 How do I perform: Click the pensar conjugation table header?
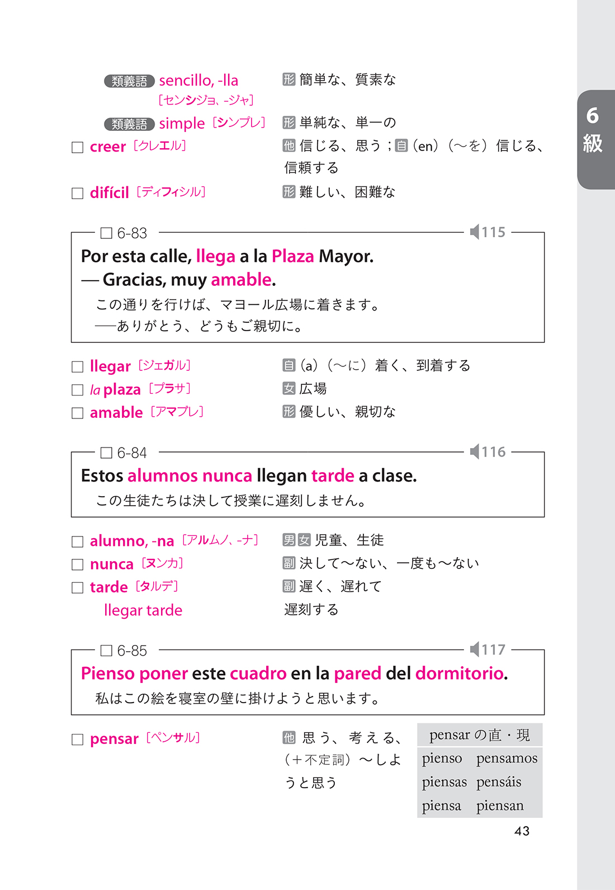pyautogui.click(x=480, y=735)
